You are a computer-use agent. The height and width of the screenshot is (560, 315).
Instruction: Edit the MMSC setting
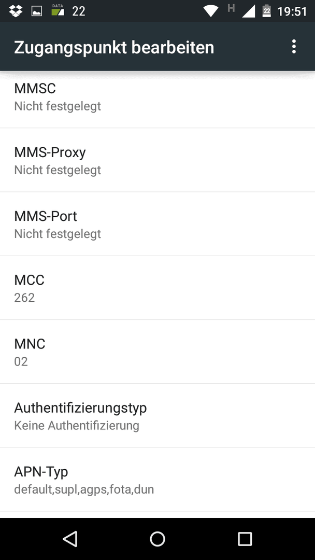[x=157, y=99]
